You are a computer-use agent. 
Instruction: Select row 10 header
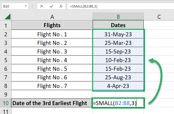click(5, 103)
